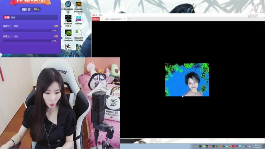Viewport: 265px width, 149px height.
Task: Click the NVIDIA tray icon in taskbar
Action: 207,146
